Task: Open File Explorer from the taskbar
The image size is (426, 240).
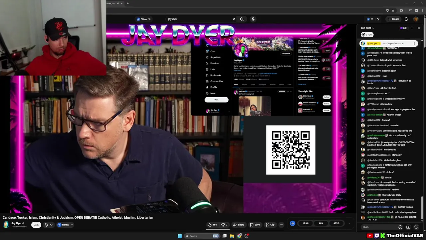Action: click(232, 236)
